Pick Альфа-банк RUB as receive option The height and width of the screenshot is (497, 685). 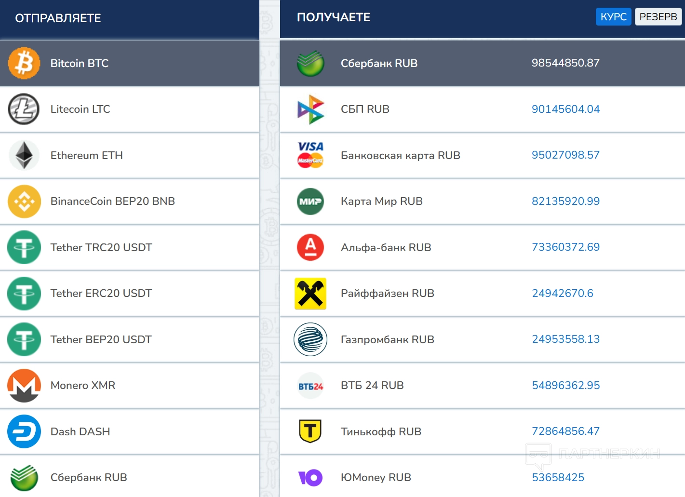click(x=386, y=248)
